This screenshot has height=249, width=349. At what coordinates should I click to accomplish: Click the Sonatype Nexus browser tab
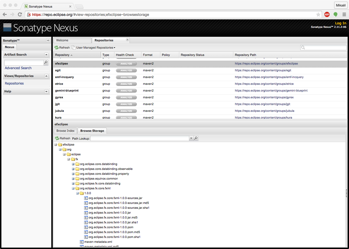click(48, 6)
